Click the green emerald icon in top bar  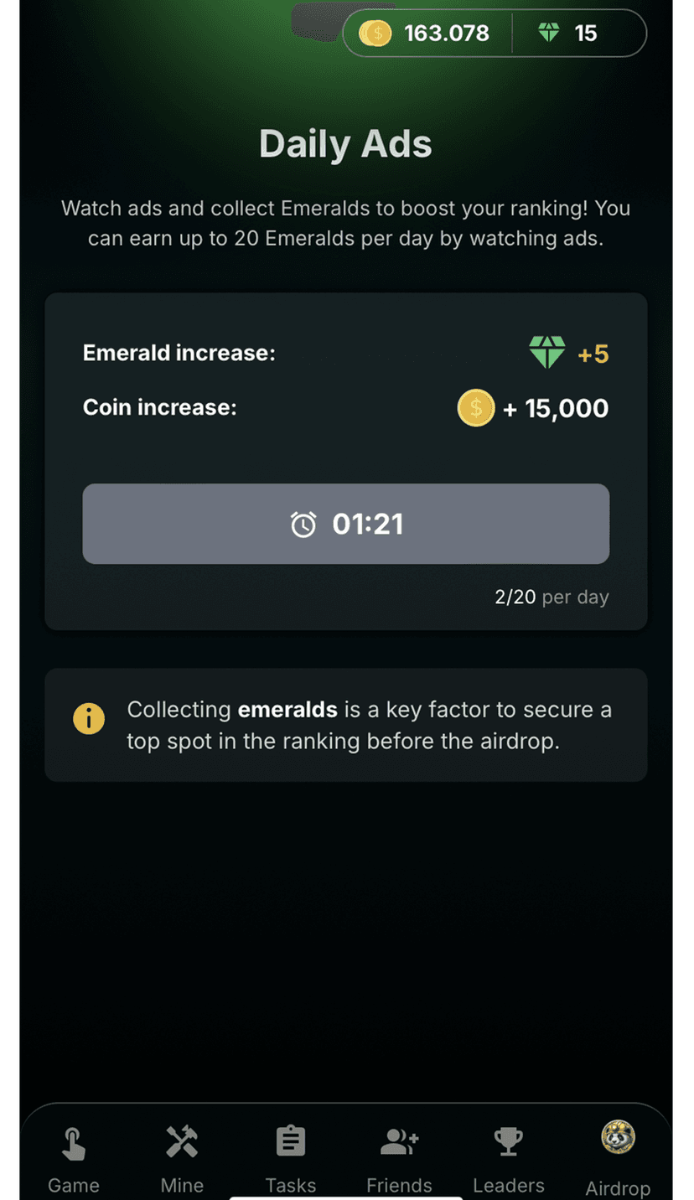[x=549, y=34]
